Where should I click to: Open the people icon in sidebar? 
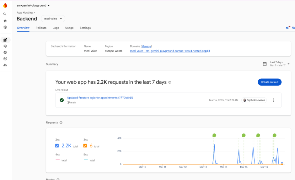coord(5,65)
